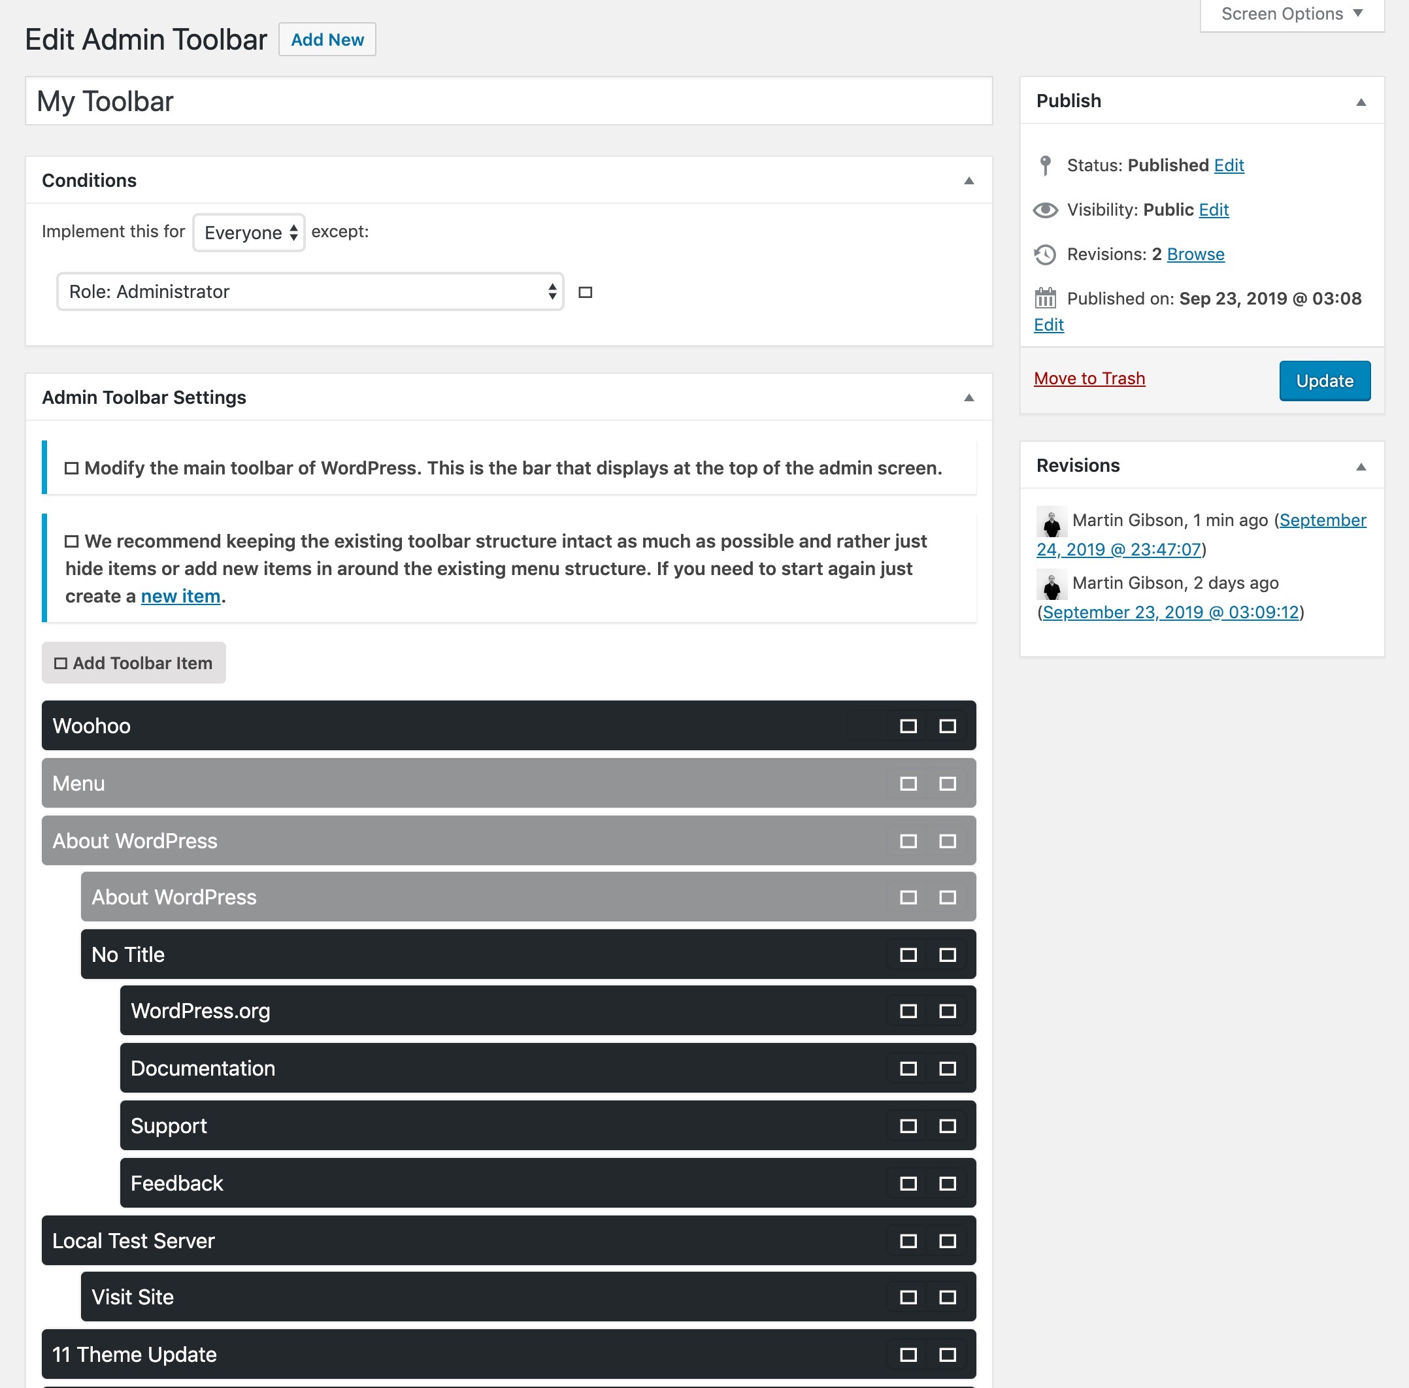This screenshot has width=1409, height=1388.
Task: Open the Role: Administrator dropdown
Action: click(310, 291)
